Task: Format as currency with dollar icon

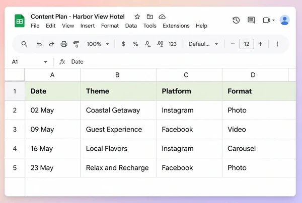Action: (x=123, y=44)
